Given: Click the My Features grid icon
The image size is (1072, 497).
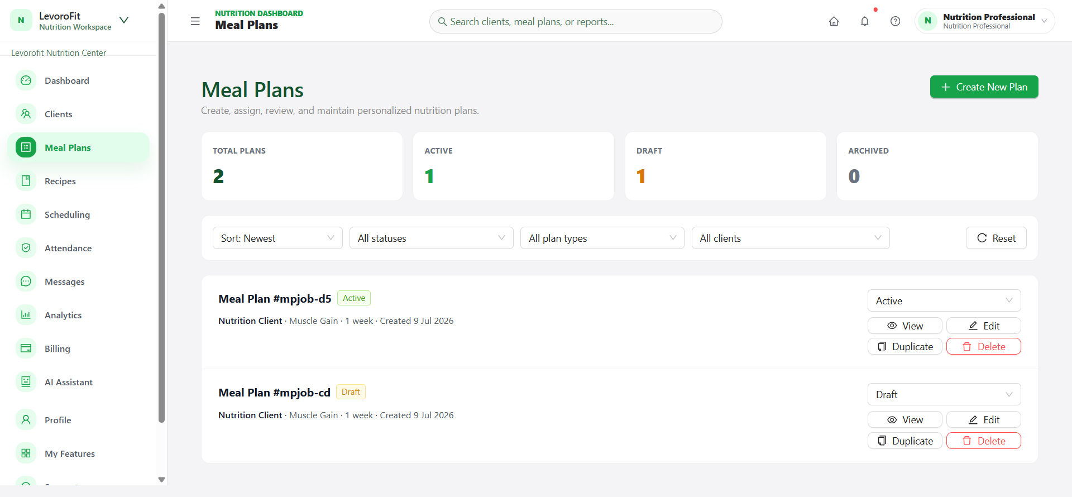Looking at the screenshot, I should (x=26, y=453).
